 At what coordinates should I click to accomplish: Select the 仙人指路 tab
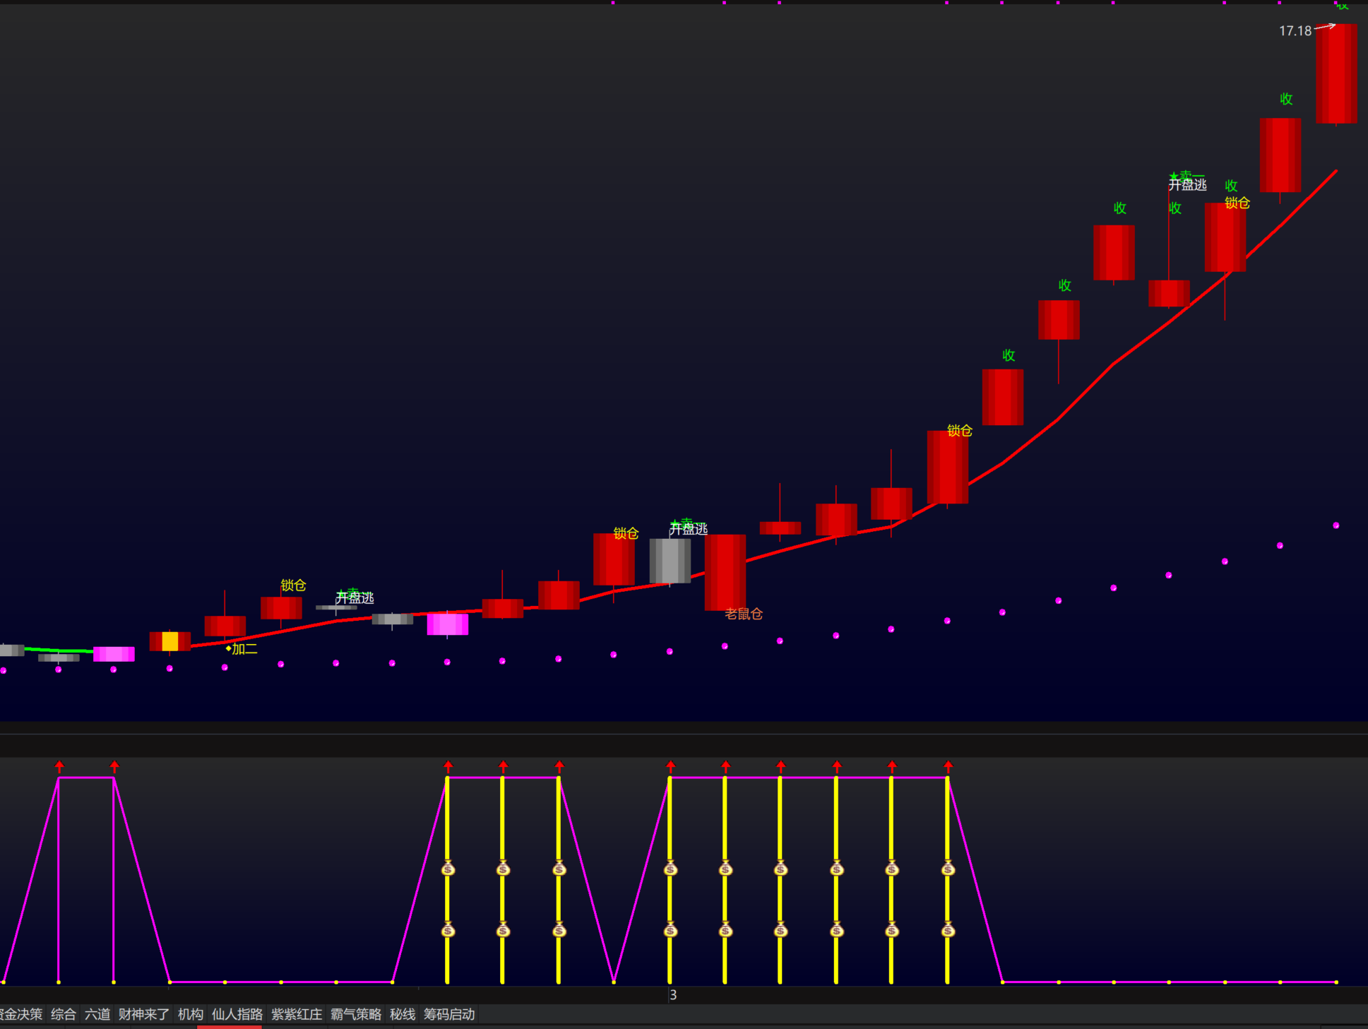click(237, 1014)
